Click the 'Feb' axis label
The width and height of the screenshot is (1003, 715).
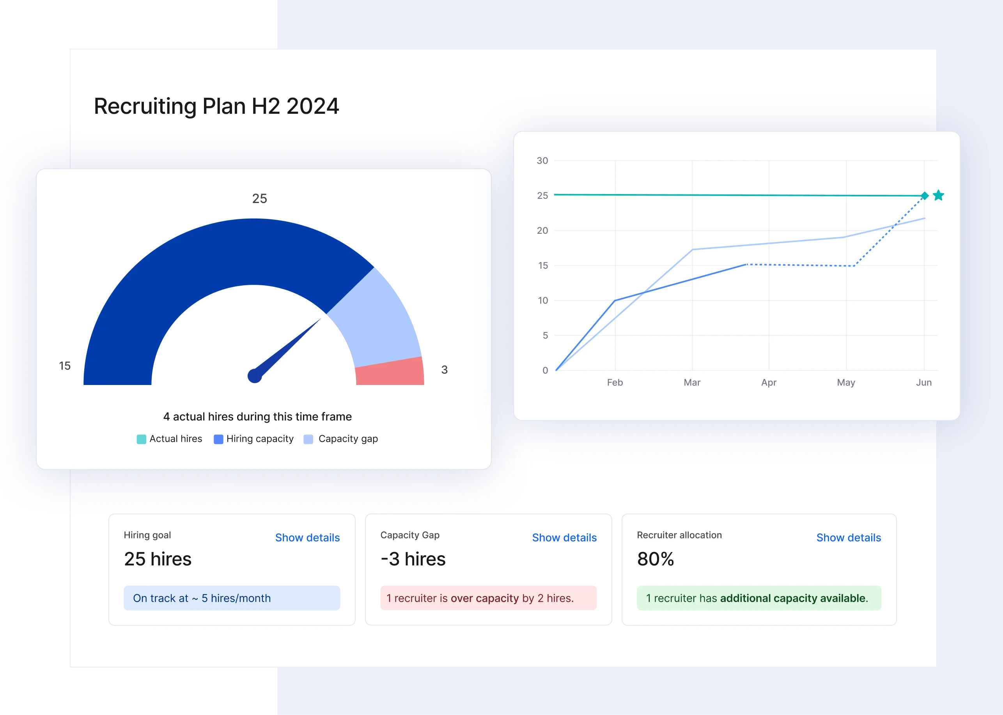click(x=615, y=382)
